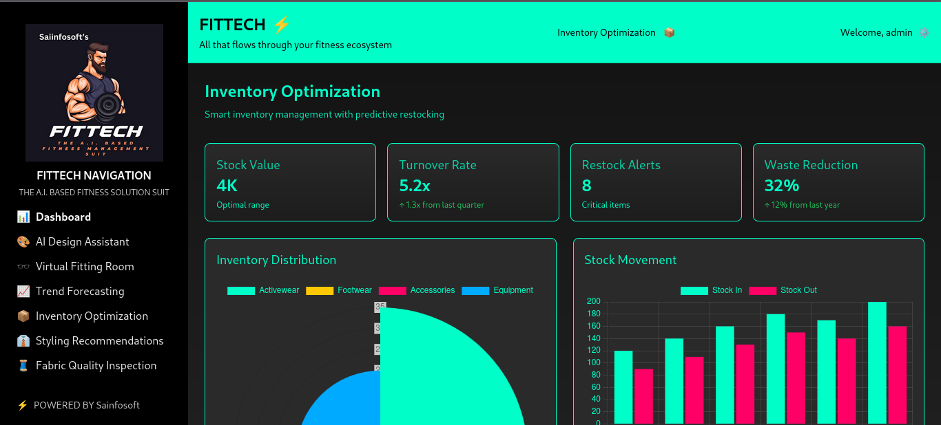This screenshot has width=941, height=425.
Task: Click the FITTECH logo image in sidebar
Action: 94,93
